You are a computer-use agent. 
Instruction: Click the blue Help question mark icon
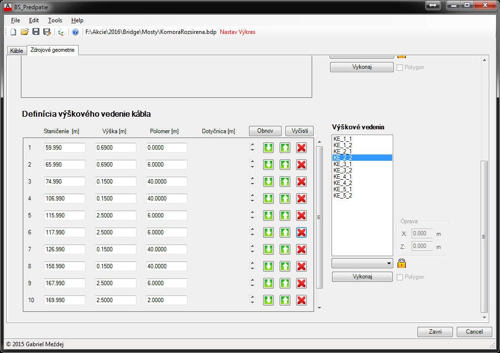pos(75,32)
